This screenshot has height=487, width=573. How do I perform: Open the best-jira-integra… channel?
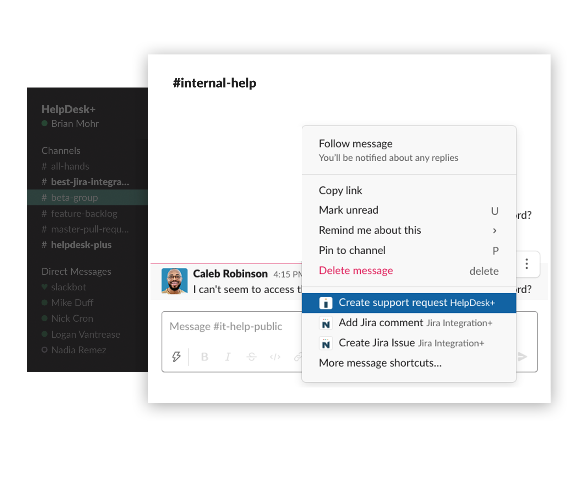pos(87,182)
